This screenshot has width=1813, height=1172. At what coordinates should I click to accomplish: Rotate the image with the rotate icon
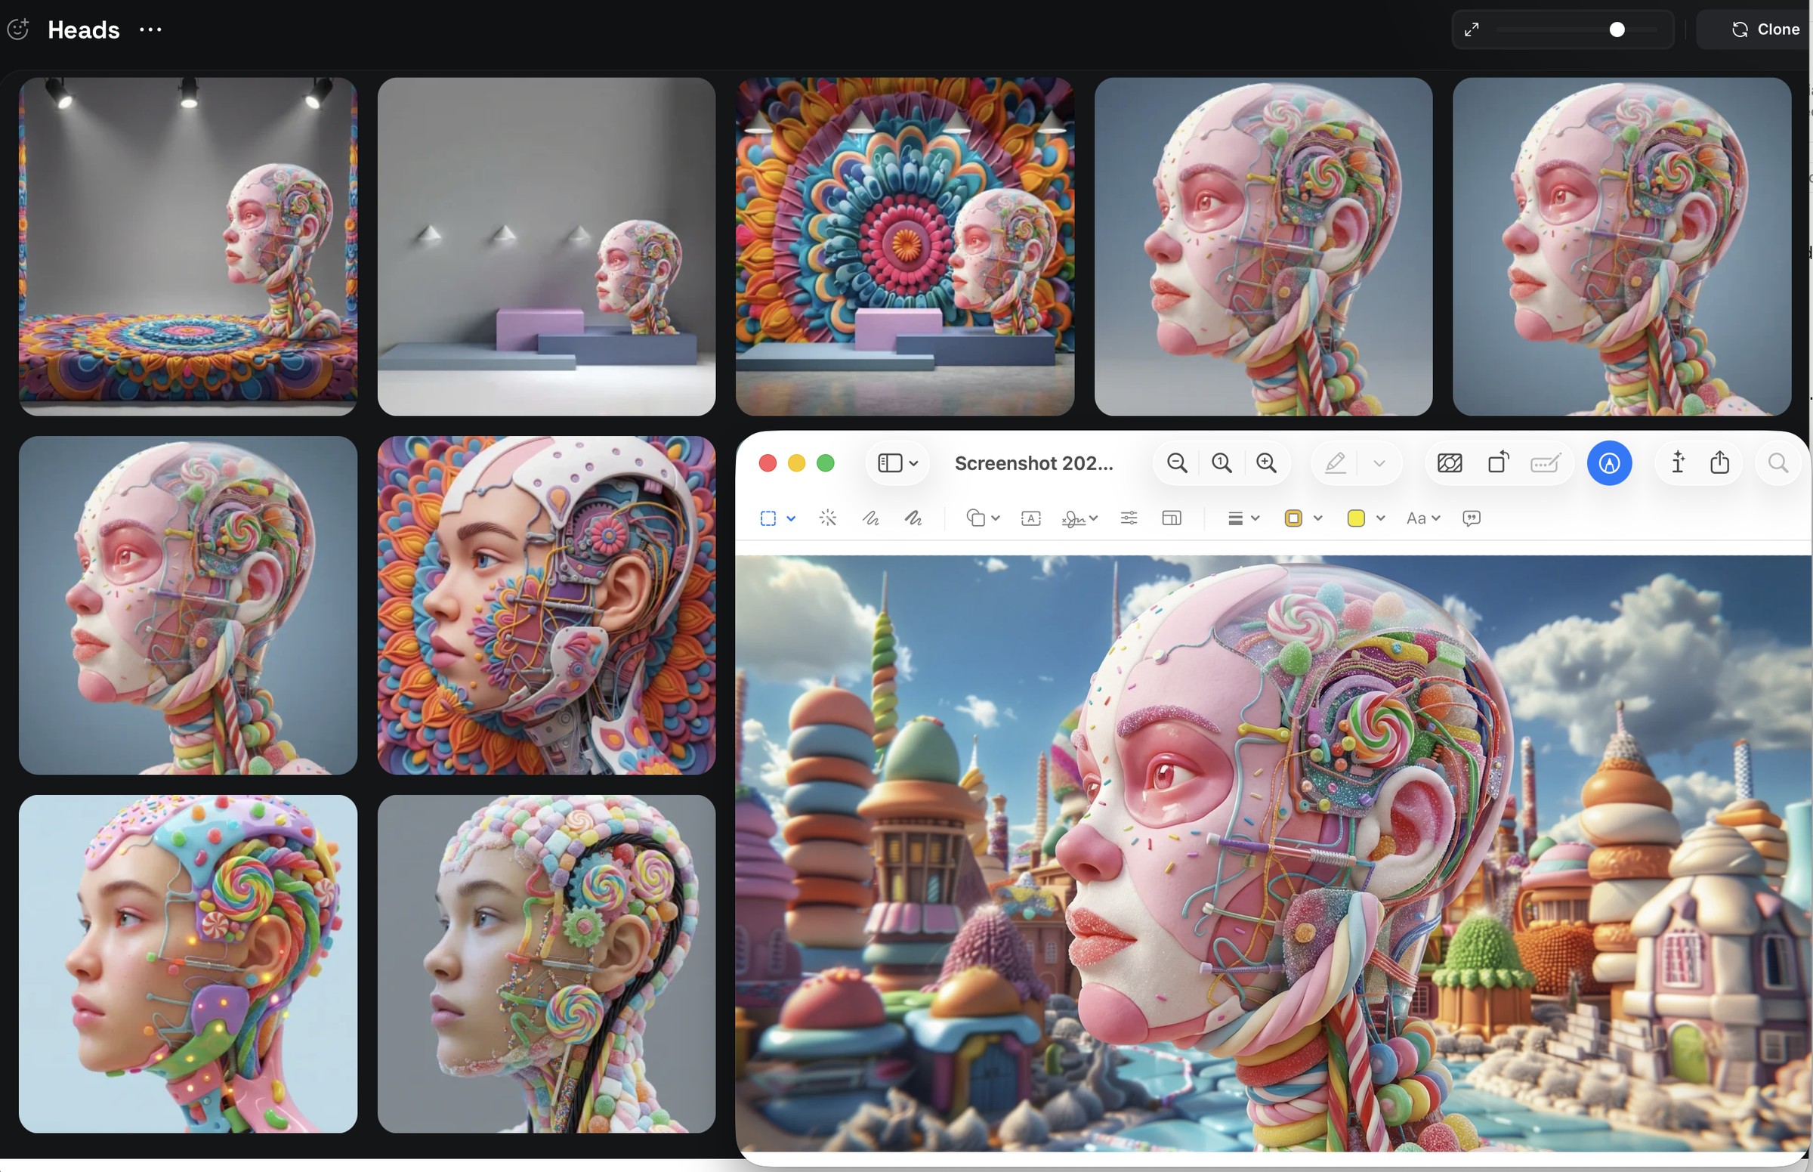pos(1497,462)
